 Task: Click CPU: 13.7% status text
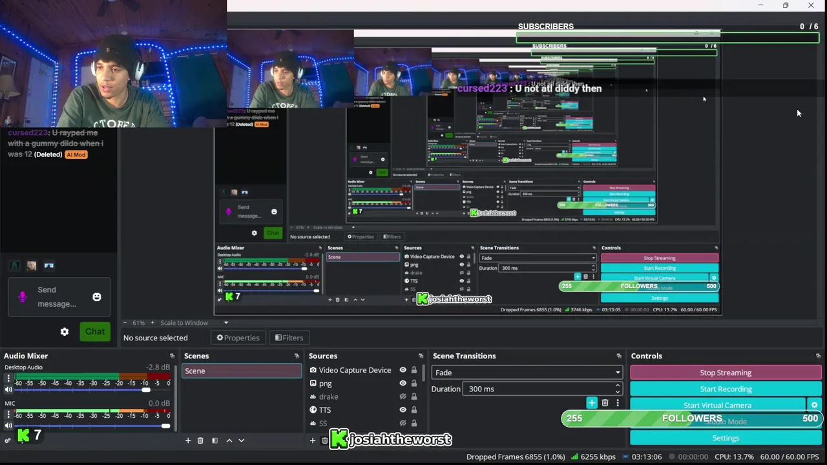734,457
